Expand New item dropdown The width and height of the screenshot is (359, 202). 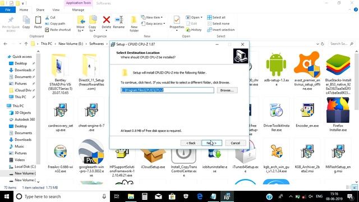[162, 17]
